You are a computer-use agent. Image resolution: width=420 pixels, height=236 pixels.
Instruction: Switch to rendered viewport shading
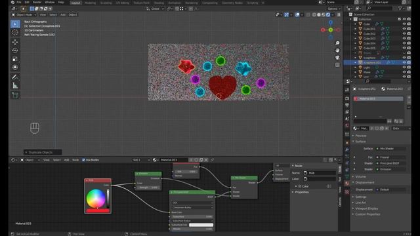[328, 14]
